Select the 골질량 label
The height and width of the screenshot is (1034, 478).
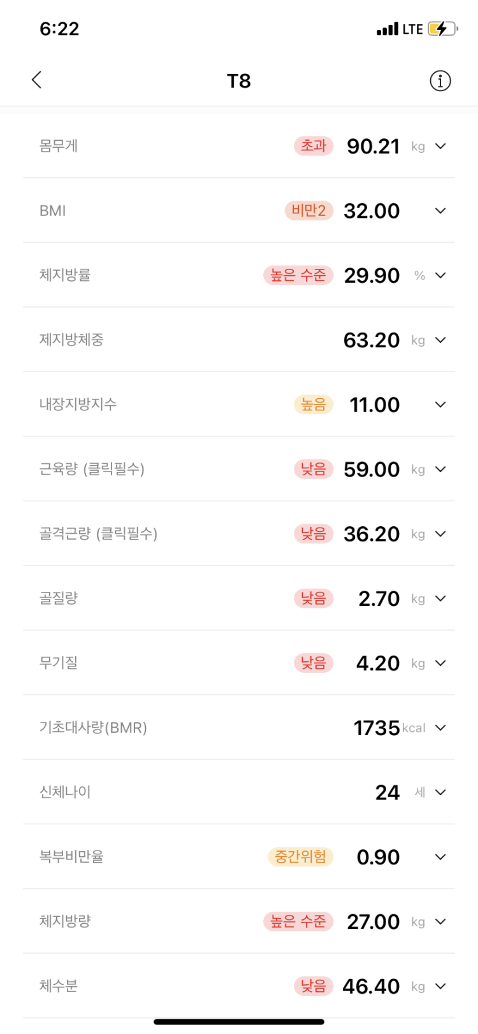(x=59, y=598)
